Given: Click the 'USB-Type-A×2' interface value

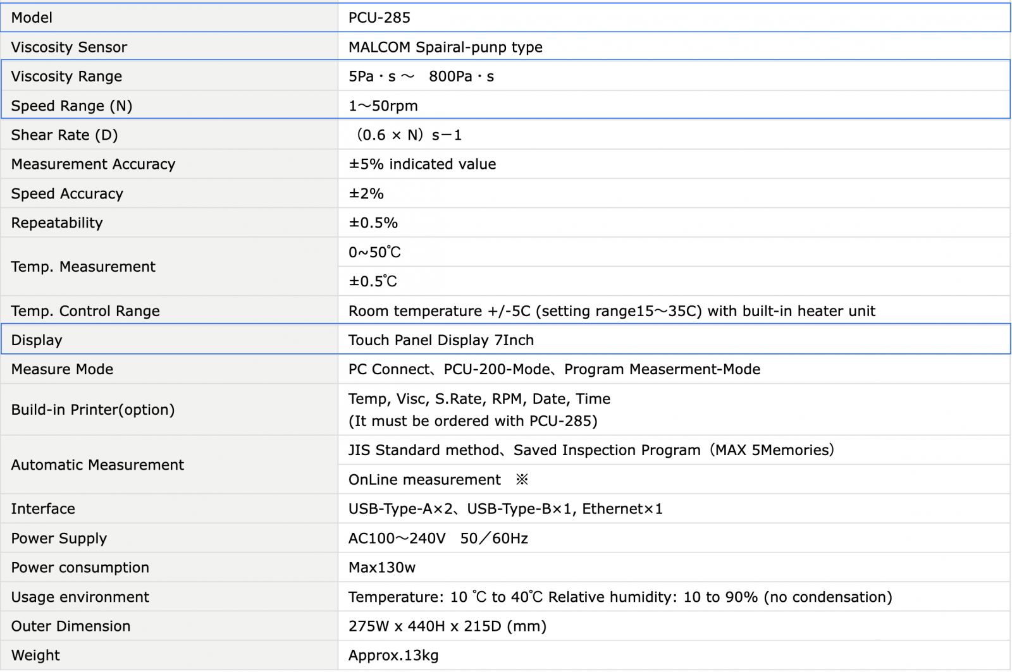Looking at the screenshot, I should (505, 509).
